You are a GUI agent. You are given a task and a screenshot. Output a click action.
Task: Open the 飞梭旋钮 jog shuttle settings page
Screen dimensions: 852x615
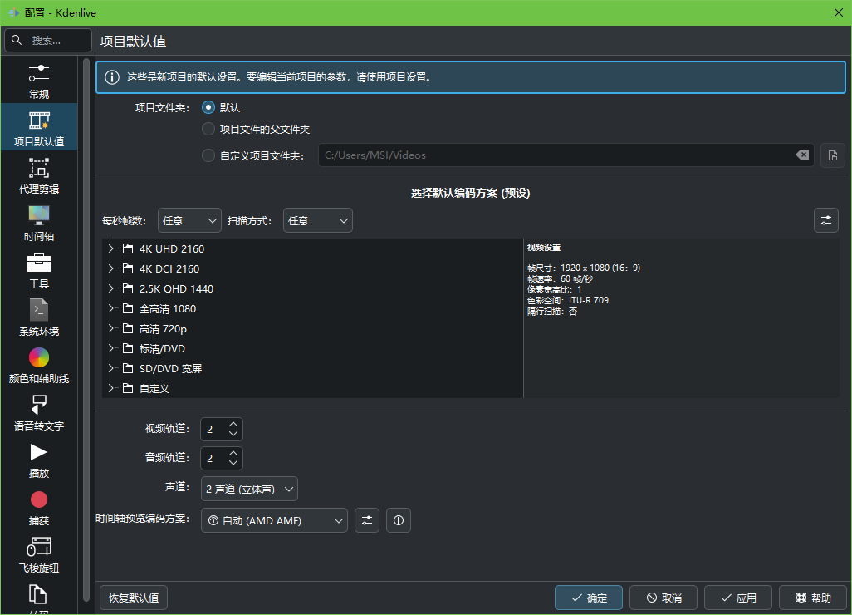point(38,547)
